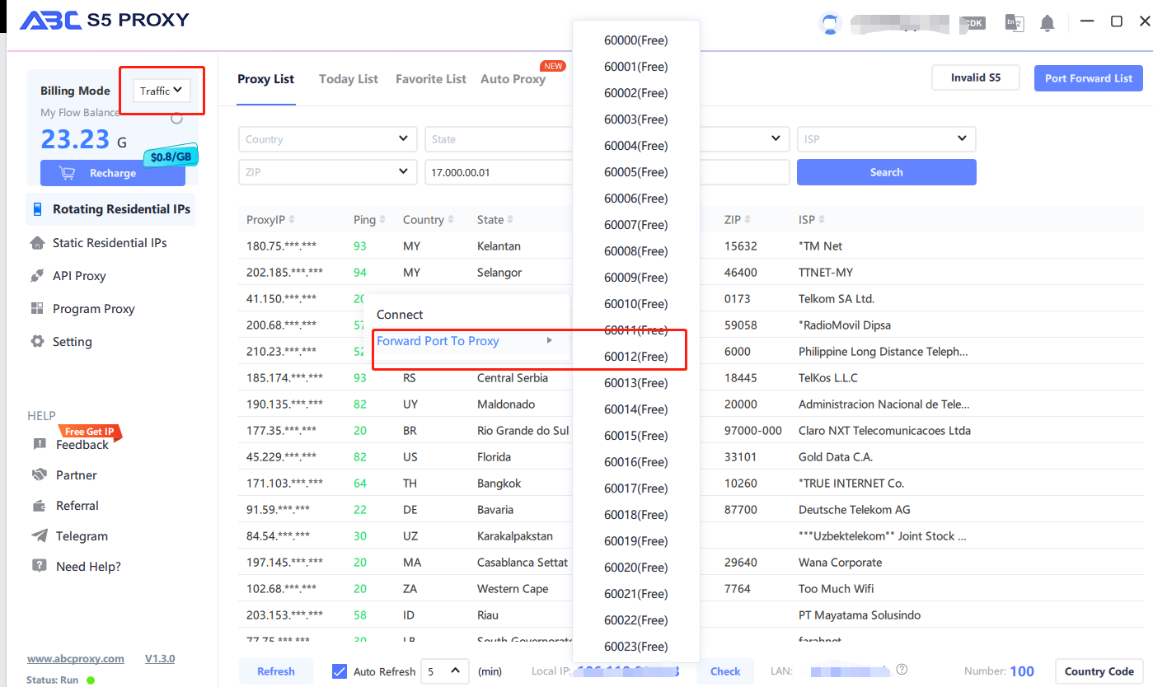Click the ABC S5 PROXY logo
The image size is (1153, 687).
[105, 20]
